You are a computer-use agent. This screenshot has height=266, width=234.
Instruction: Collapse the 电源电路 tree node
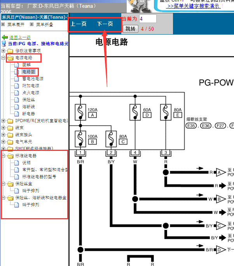pyautogui.click(x=3, y=58)
